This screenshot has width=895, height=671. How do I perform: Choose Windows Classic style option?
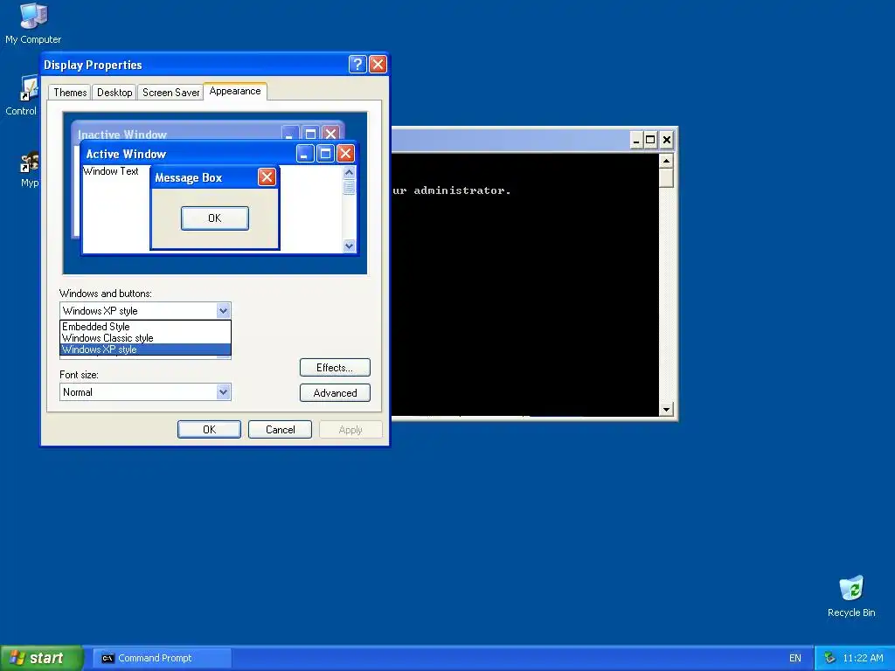tap(146, 338)
